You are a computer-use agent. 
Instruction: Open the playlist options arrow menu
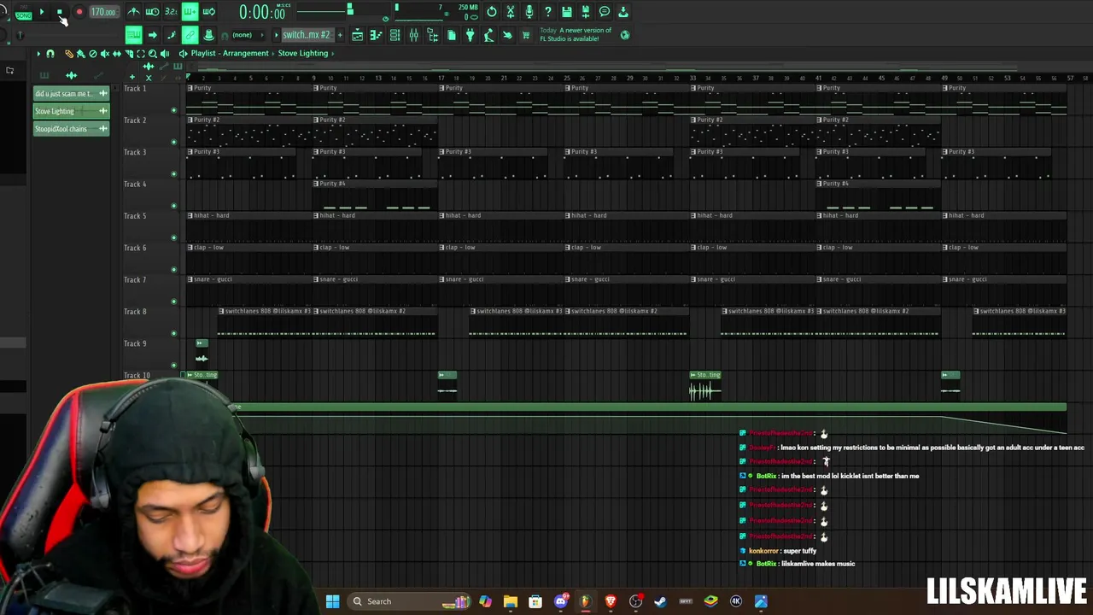pos(38,54)
